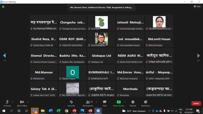
Task: Open the Security shield icon
Action: tap(71, 102)
